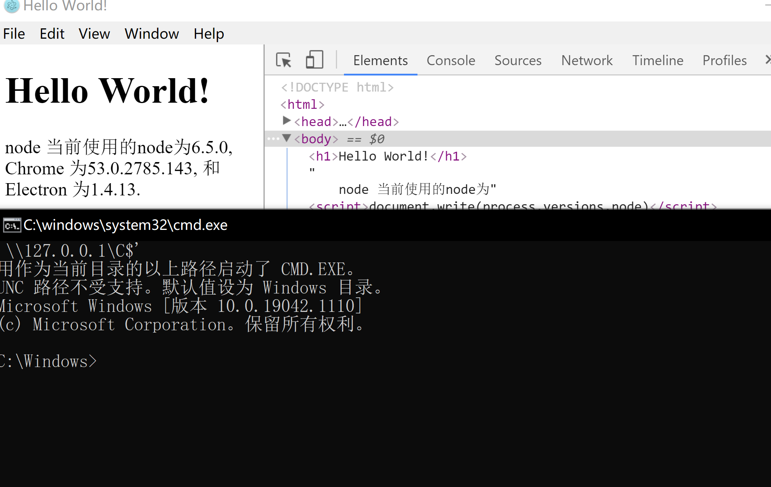Activate the inspect element picker icon

pos(284,60)
